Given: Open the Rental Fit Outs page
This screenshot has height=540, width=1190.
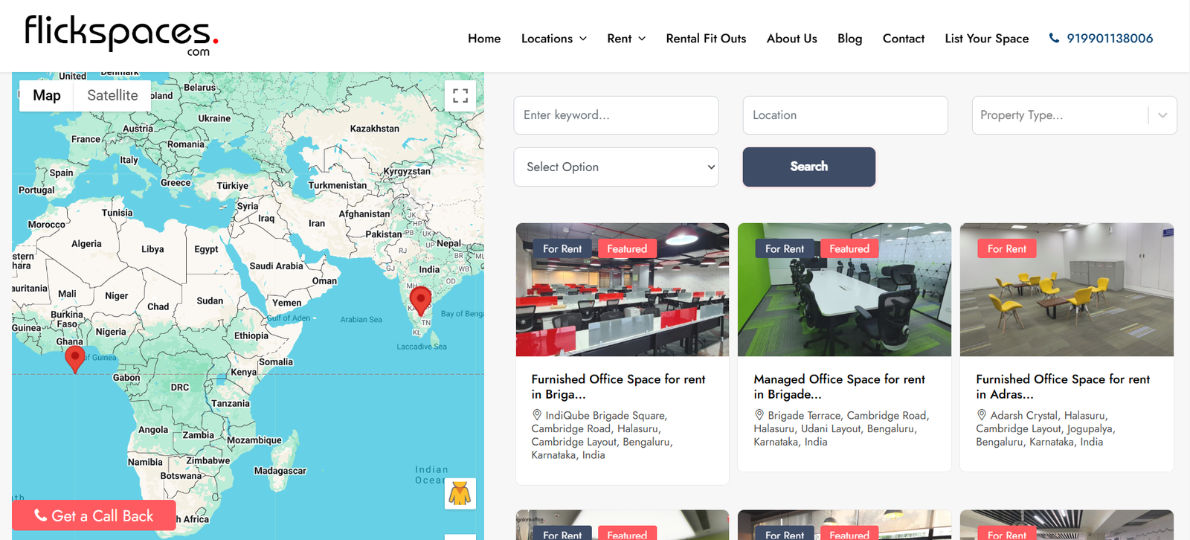Looking at the screenshot, I should [x=706, y=39].
